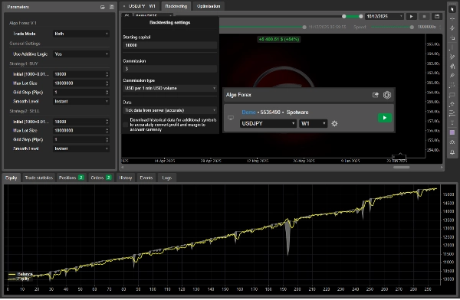Click the green profit label on chart

point(279,39)
